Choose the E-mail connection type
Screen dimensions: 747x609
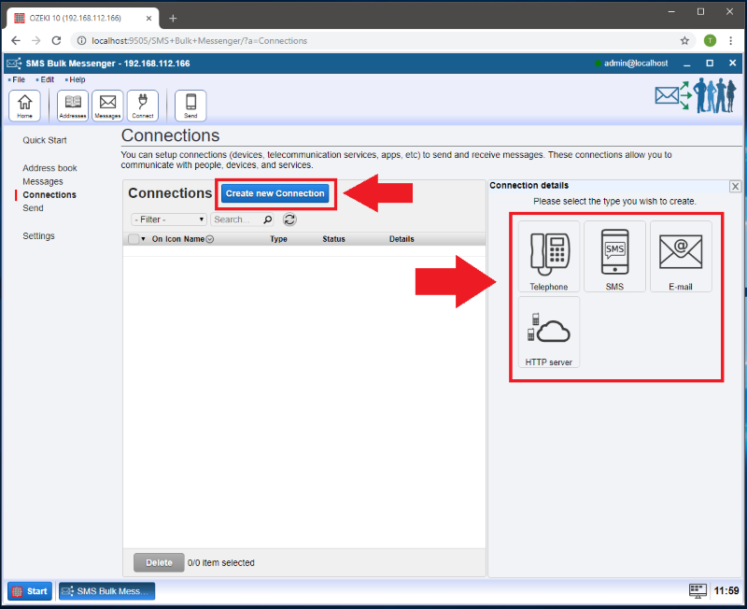[x=681, y=257]
